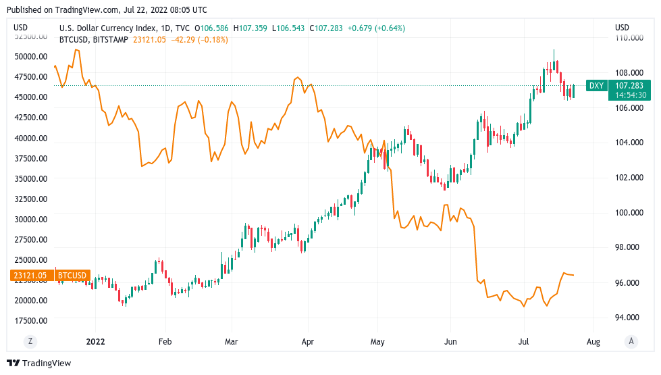Select the BTCUSD, BITSTAMP legend entry

(94, 40)
